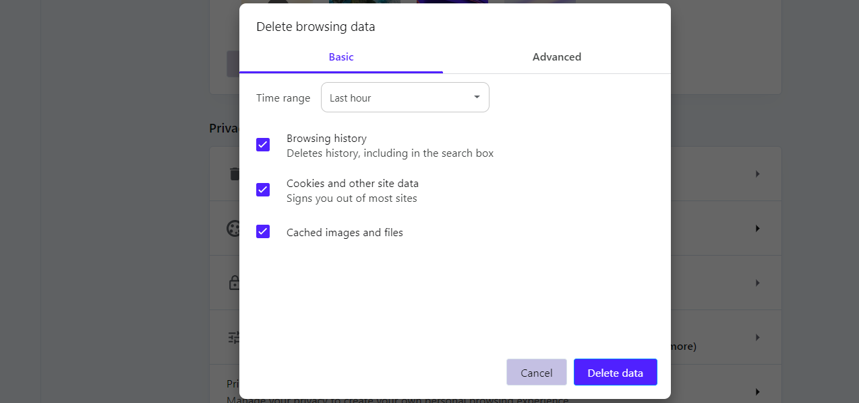Click the Delete data button
The width and height of the screenshot is (859, 403).
click(615, 373)
